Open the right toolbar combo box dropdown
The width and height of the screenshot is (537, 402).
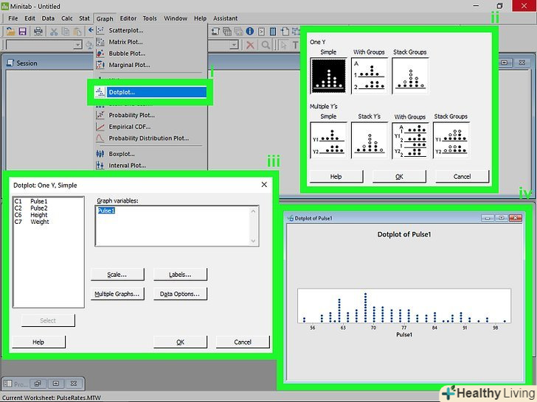(234, 45)
